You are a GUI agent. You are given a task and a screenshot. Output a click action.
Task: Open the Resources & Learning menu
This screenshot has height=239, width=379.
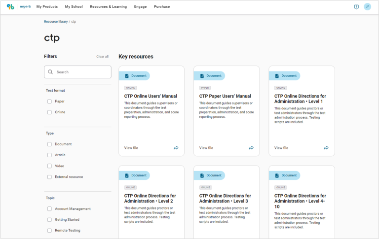(108, 7)
